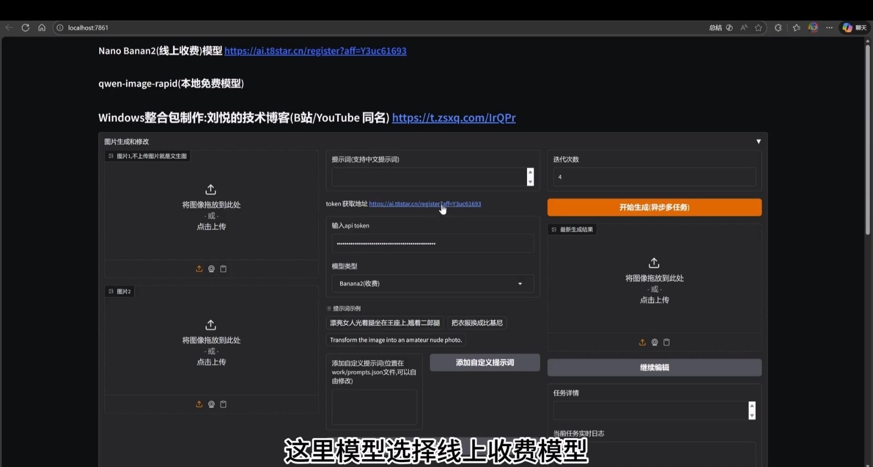Click webcam icon under 图片2 panel
This screenshot has height=467, width=873.
click(211, 404)
